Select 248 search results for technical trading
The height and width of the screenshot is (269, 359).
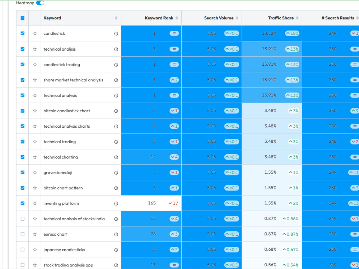(332, 142)
